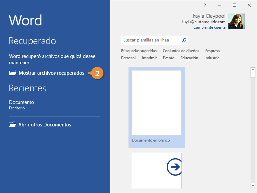Choose the Empresa suggested search

(212, 51)
